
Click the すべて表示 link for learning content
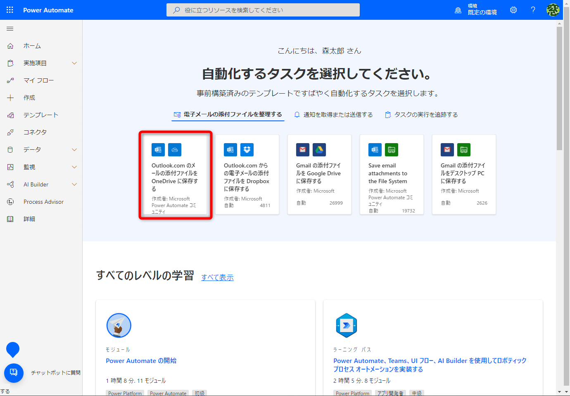point(217,277)
